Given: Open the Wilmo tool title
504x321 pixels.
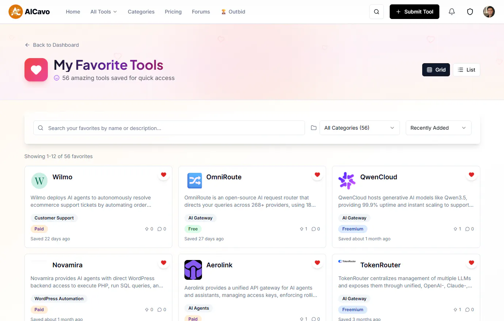Looking at the screenshot, I should pyautogui.click(x=62, y=177).
